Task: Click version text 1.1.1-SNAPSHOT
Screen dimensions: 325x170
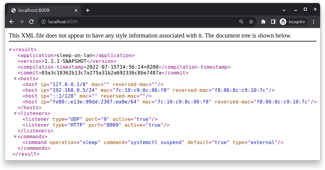Action: 66,61
